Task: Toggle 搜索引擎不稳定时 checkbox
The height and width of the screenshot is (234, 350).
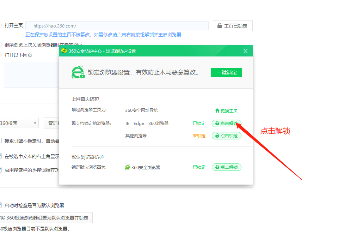Action: click(x=1, y=140)
